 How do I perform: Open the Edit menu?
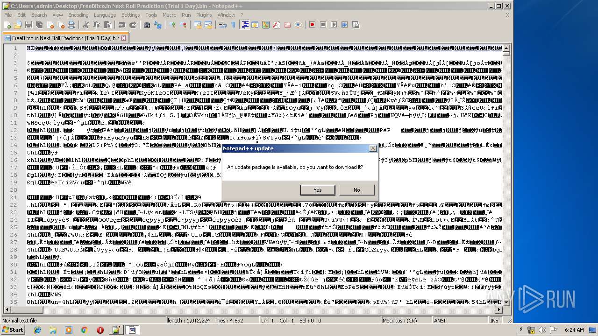pos(21,15)
